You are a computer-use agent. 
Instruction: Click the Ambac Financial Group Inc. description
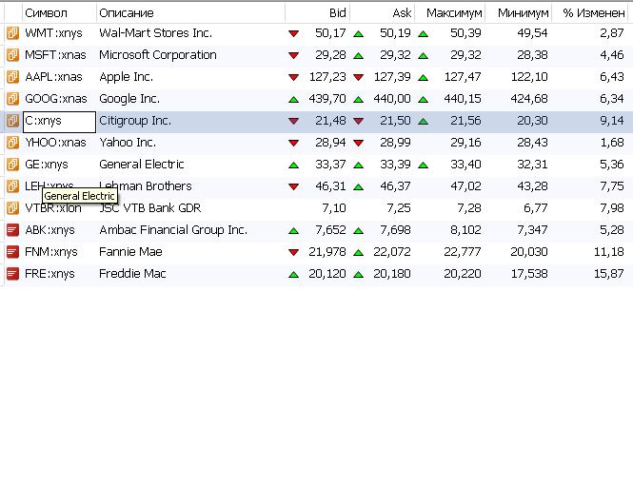pos(173,230)
